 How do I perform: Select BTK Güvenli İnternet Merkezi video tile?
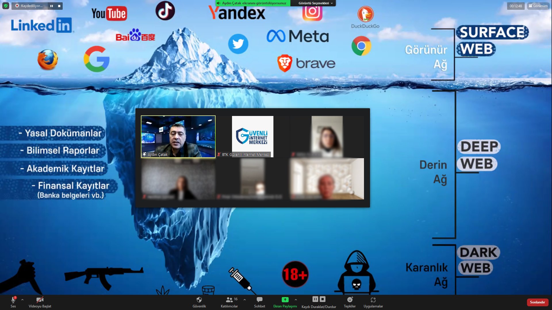[x=253, y=137]
